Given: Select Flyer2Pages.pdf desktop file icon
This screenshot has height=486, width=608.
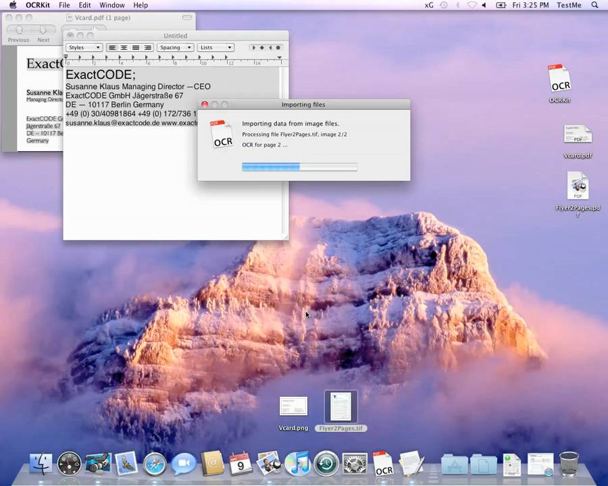Looking at the screenshot, I should point(578,187).
